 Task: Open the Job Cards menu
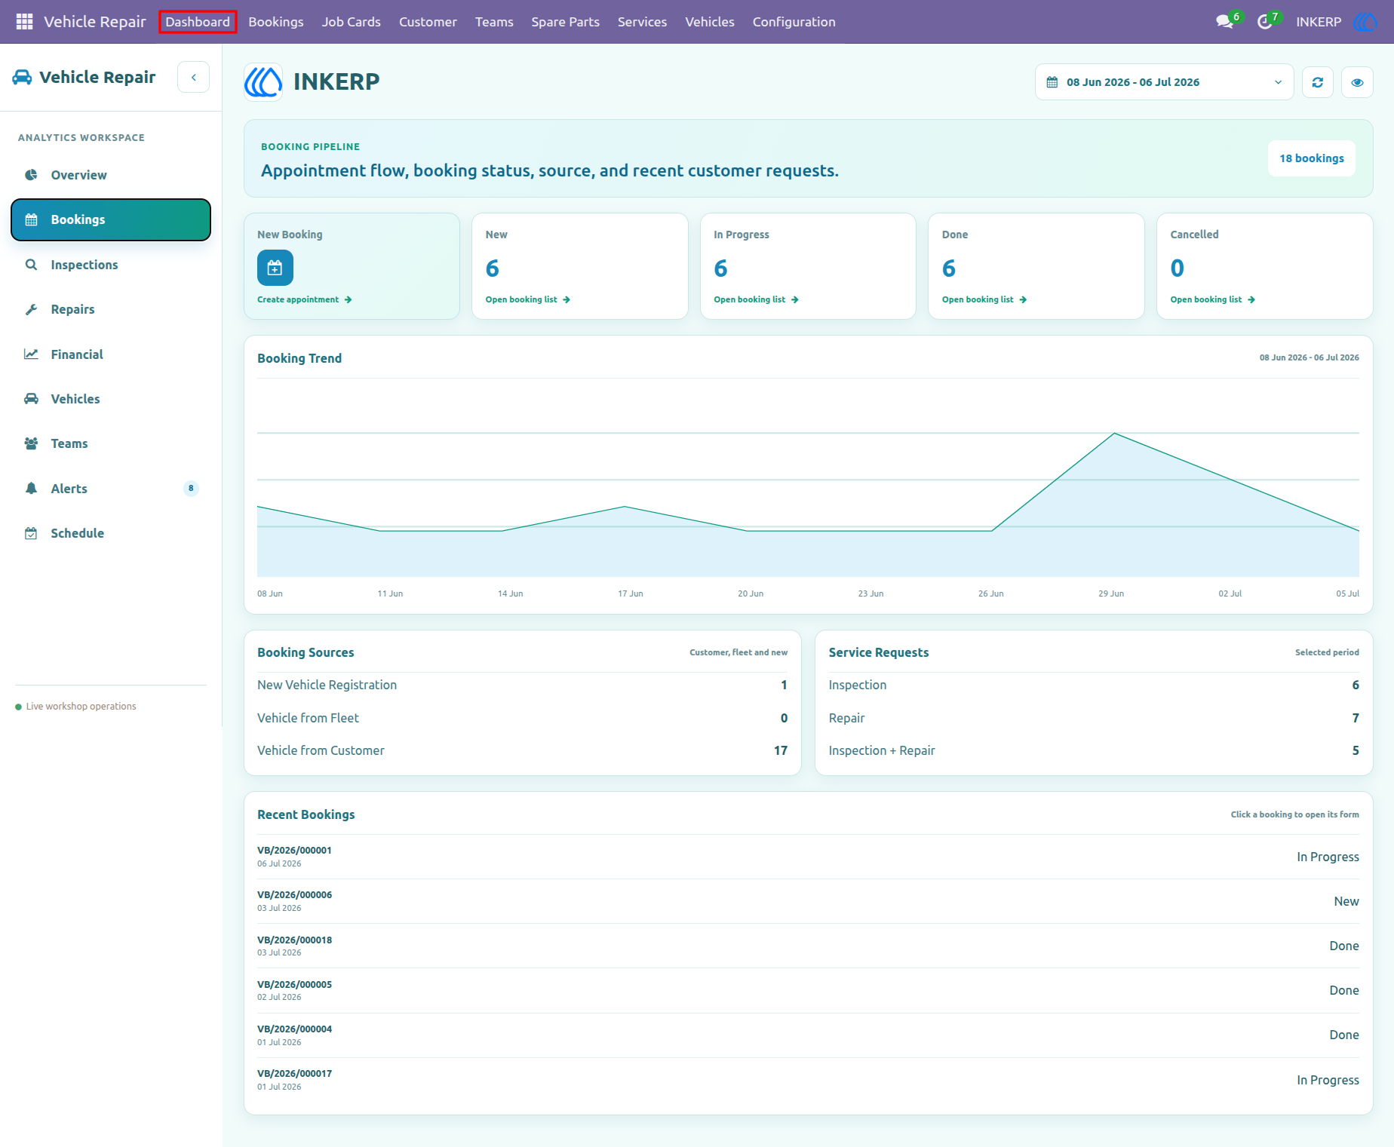coord(352,22)
